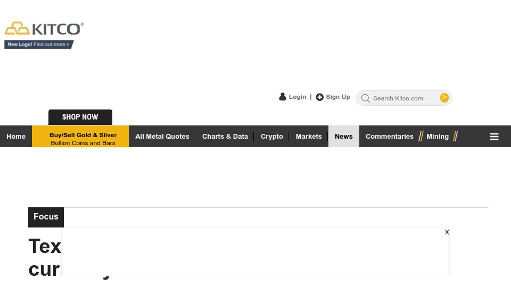Image resolution: width=511 pixels, height=287 pixels.
Task: Close the overlay ad with X
Action: point(447,232)
